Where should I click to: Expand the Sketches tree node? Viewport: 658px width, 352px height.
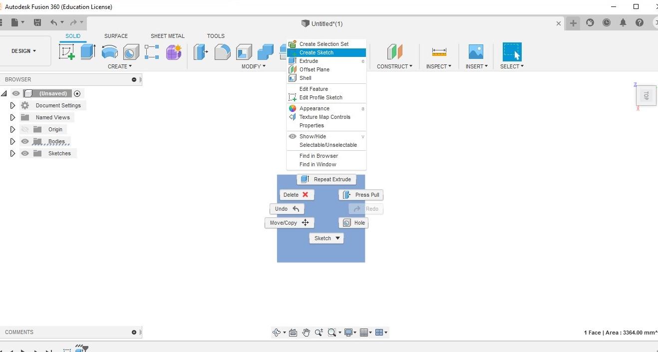13,153
